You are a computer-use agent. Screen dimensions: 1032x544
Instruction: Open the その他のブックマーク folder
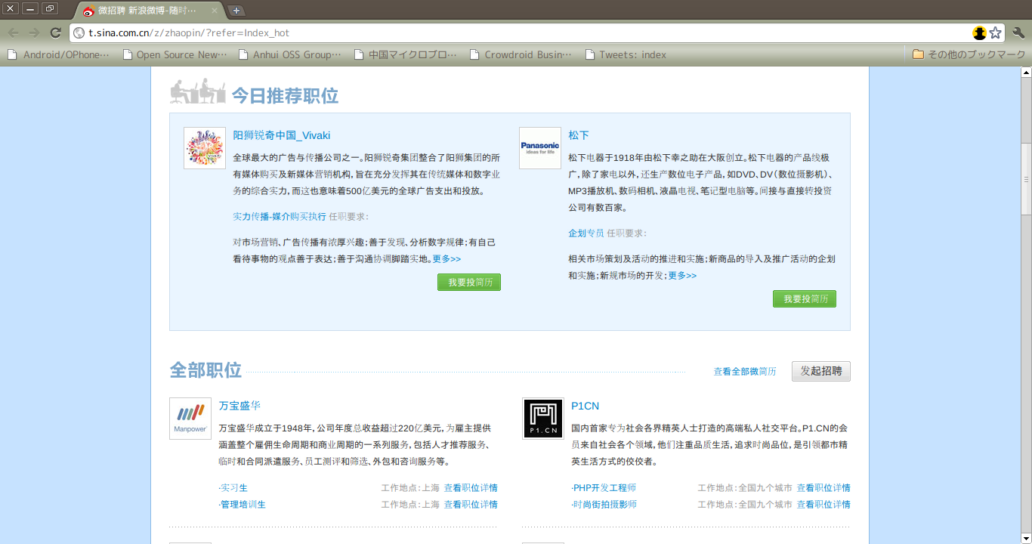tap(969, 54)
